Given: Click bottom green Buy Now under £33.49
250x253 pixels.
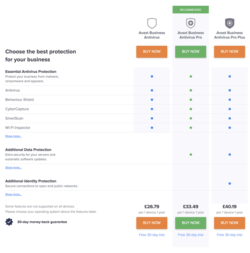Looking at the screenshot, I should tap(190, 223).
